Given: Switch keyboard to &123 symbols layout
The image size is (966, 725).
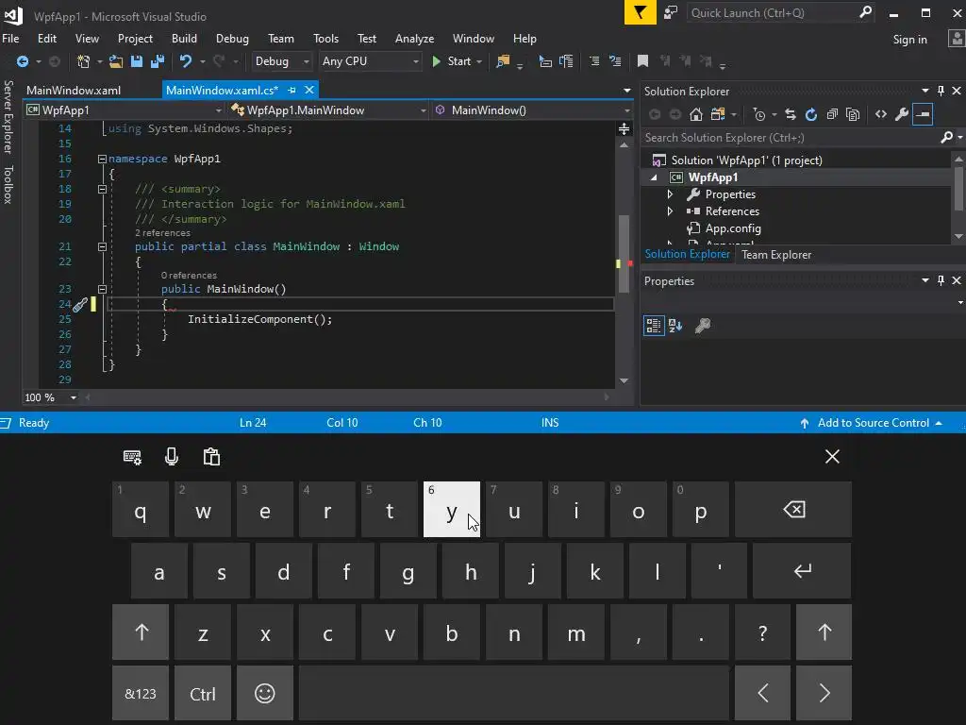Looking at the screenshot, I should coord(141,694).
